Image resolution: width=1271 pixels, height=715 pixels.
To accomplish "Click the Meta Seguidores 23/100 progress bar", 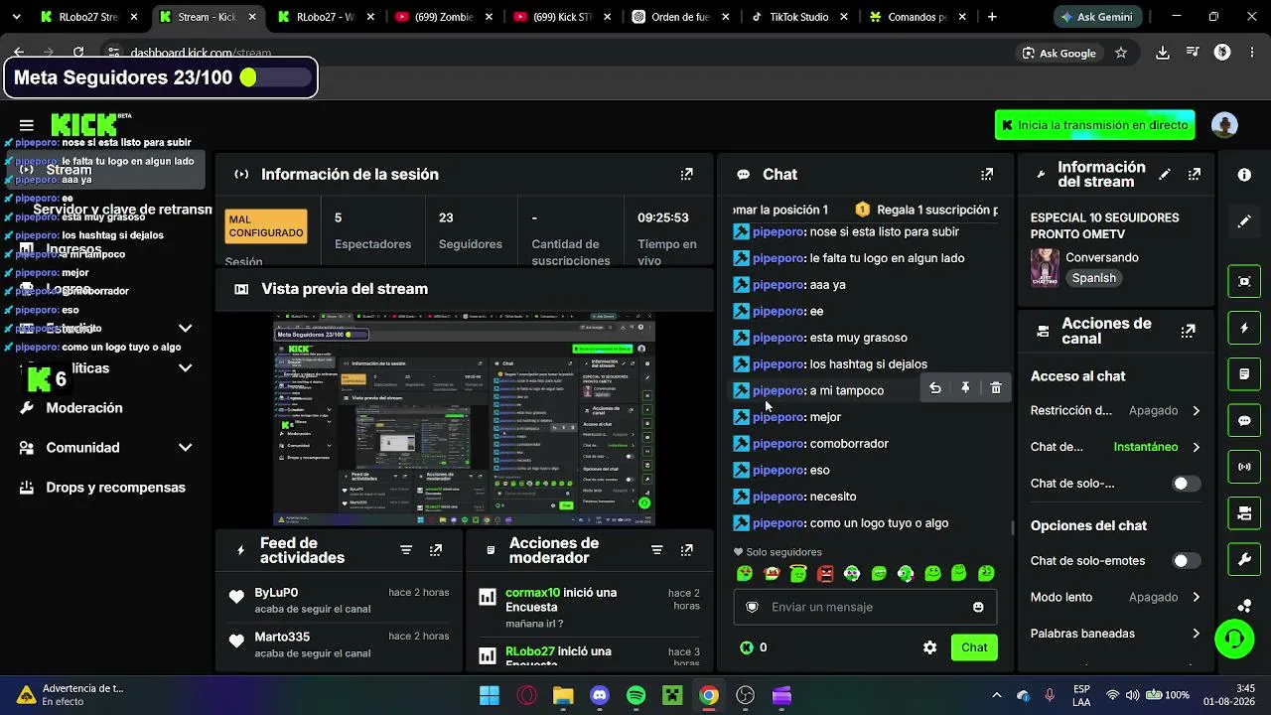I will (x=274, y=77).
